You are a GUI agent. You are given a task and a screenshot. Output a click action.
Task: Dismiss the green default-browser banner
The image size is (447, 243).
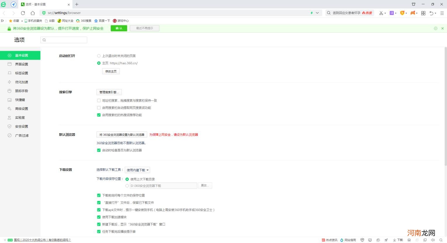(442, 28)
